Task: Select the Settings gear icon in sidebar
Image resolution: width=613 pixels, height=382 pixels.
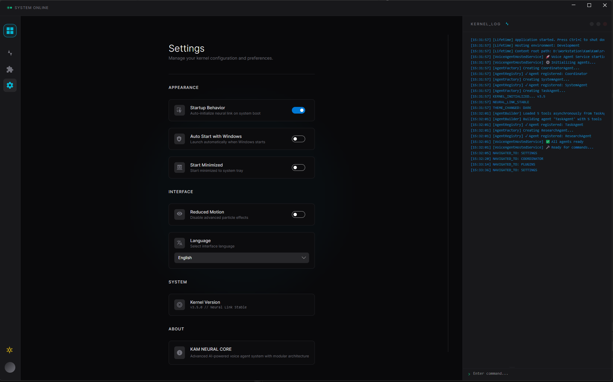Action: pyautogui.click(x=10, y=85)
